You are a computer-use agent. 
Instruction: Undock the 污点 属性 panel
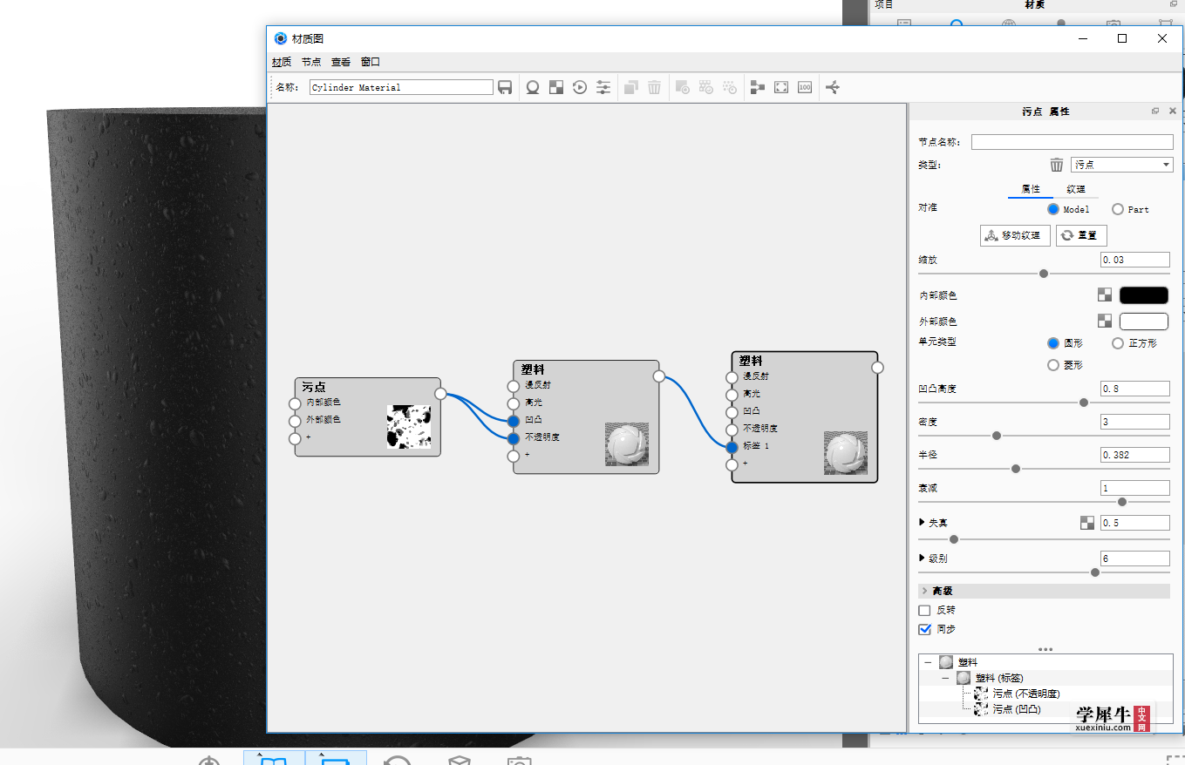(1155, 112)
